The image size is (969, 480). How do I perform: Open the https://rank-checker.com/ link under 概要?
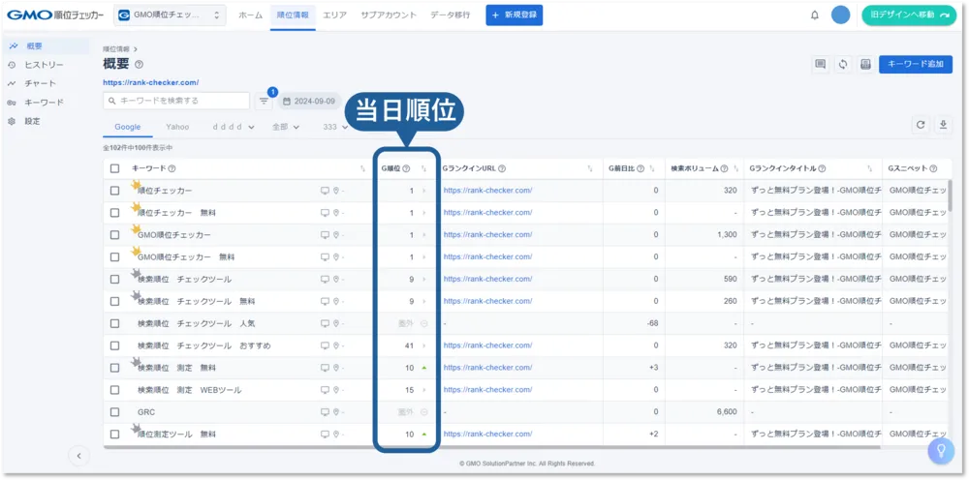pyautogui.click(x=151, y=82)
